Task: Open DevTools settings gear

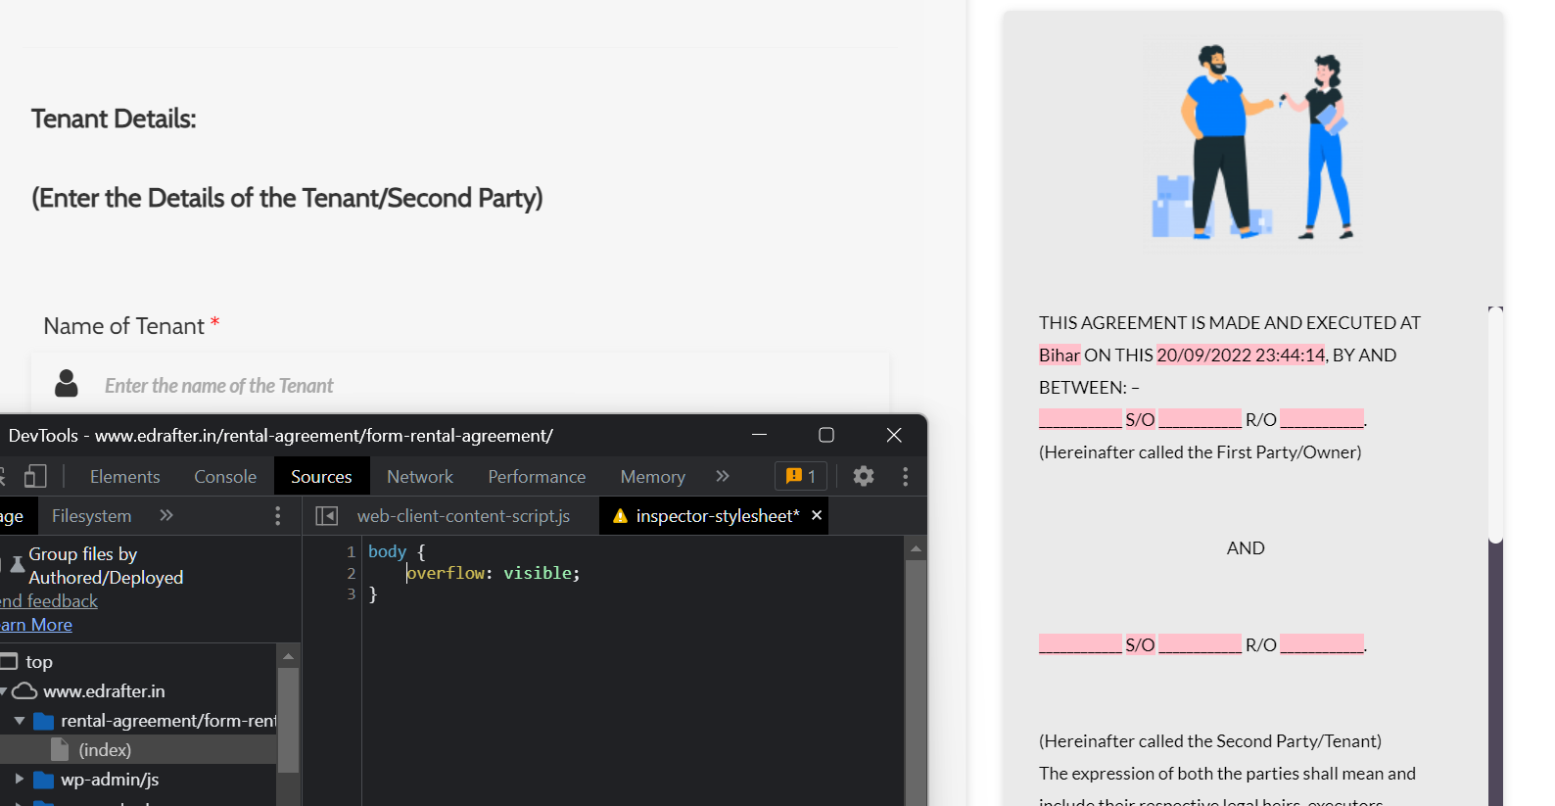Action: tap(863, 476)
